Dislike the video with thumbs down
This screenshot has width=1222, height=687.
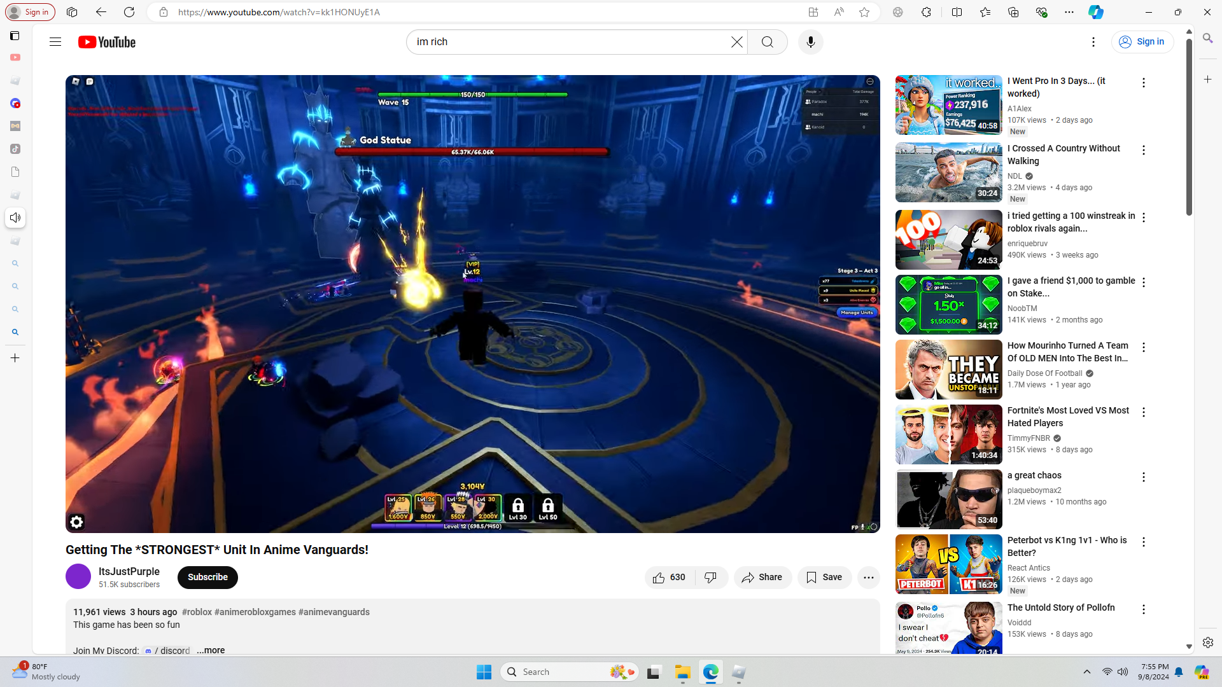coord(711,578)
